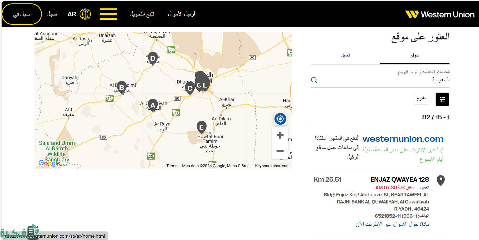Viewport: 479px width, 240px height.
Task: Click the ENJAZ QWAYEA 128 location title
Action: pyautogui.click(x=400, y=180)
